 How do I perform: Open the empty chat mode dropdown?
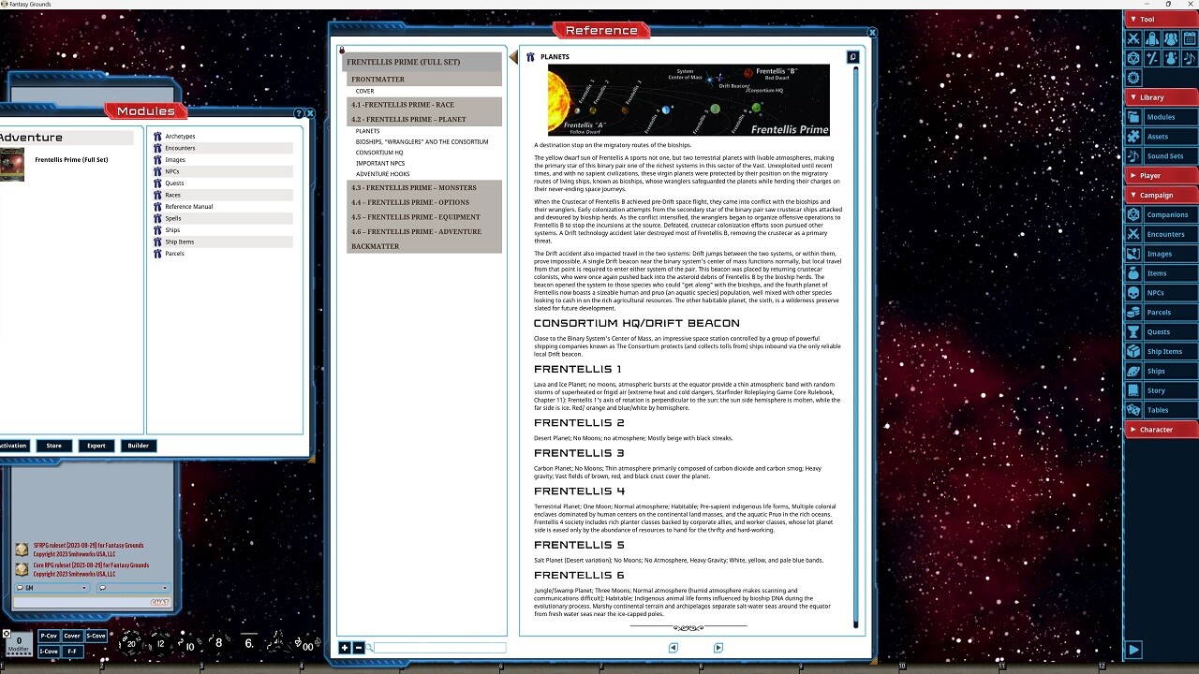pyautogui.click(x=133, y=588)
